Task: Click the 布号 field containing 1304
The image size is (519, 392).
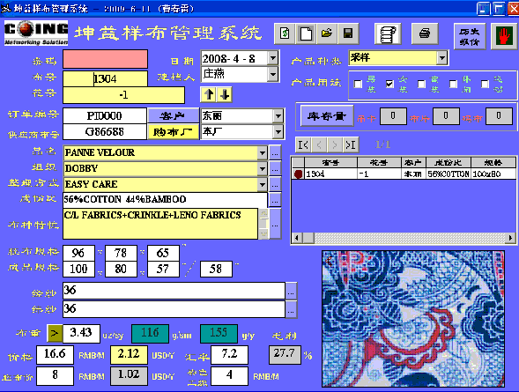Action: 105,78
